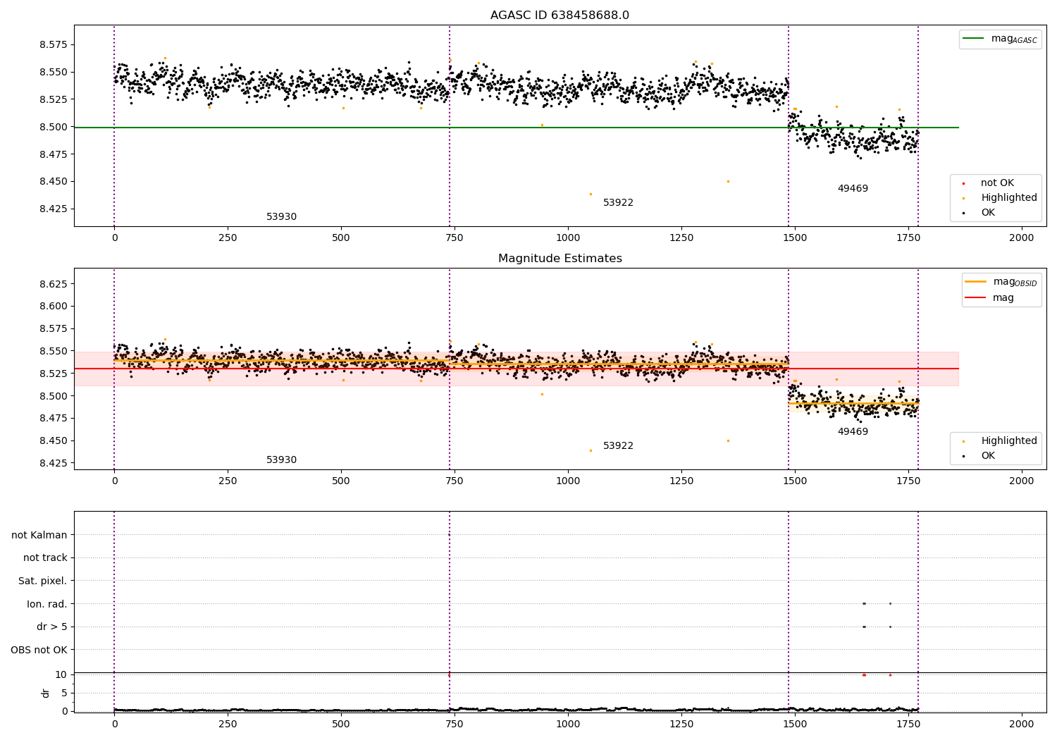Click obsid label 53922 in middle plot

[x=618, y=446]
